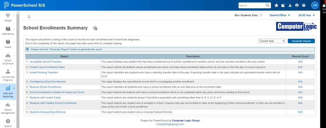Open the CR user profile avatar
This screenshot has height=128, width=326.
pos(315,5)
